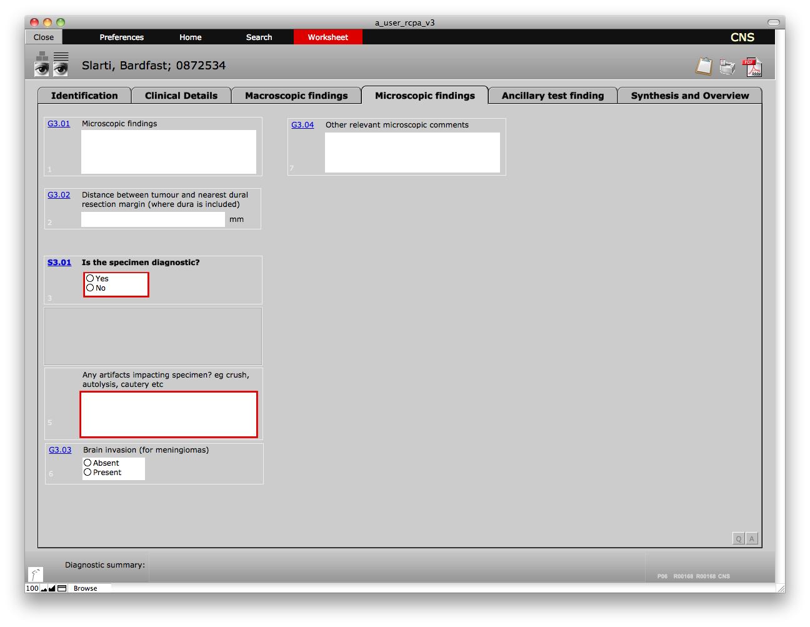The width and height of the screenshot is (810, 627).
Task: Go to Home in top bar
Action: (191, 37)
